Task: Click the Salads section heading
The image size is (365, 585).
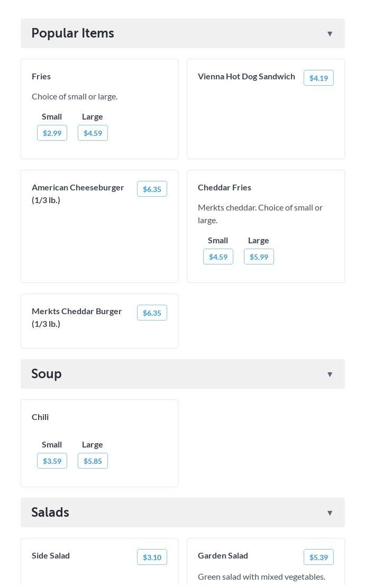Action: (50, 513)
